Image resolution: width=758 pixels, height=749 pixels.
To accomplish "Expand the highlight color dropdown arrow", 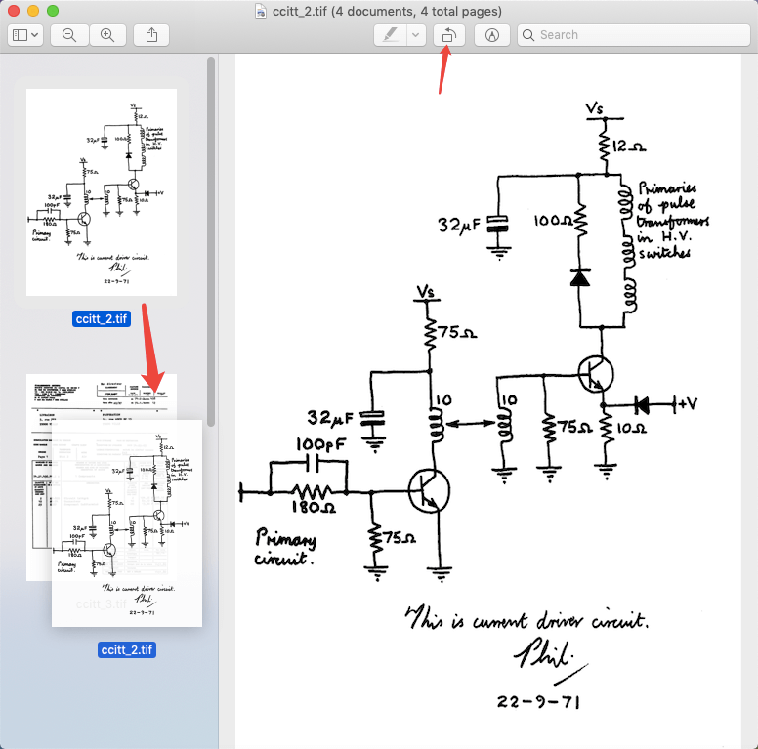I will tap(416, 35).
